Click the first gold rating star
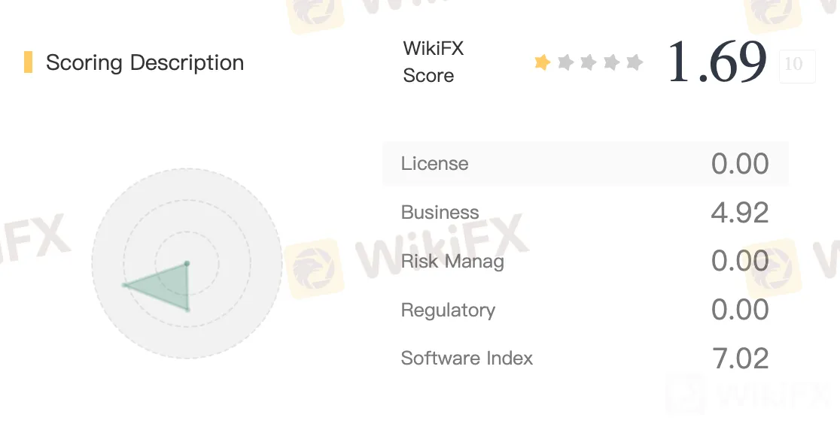840x430 pixels. coord(542,62)
